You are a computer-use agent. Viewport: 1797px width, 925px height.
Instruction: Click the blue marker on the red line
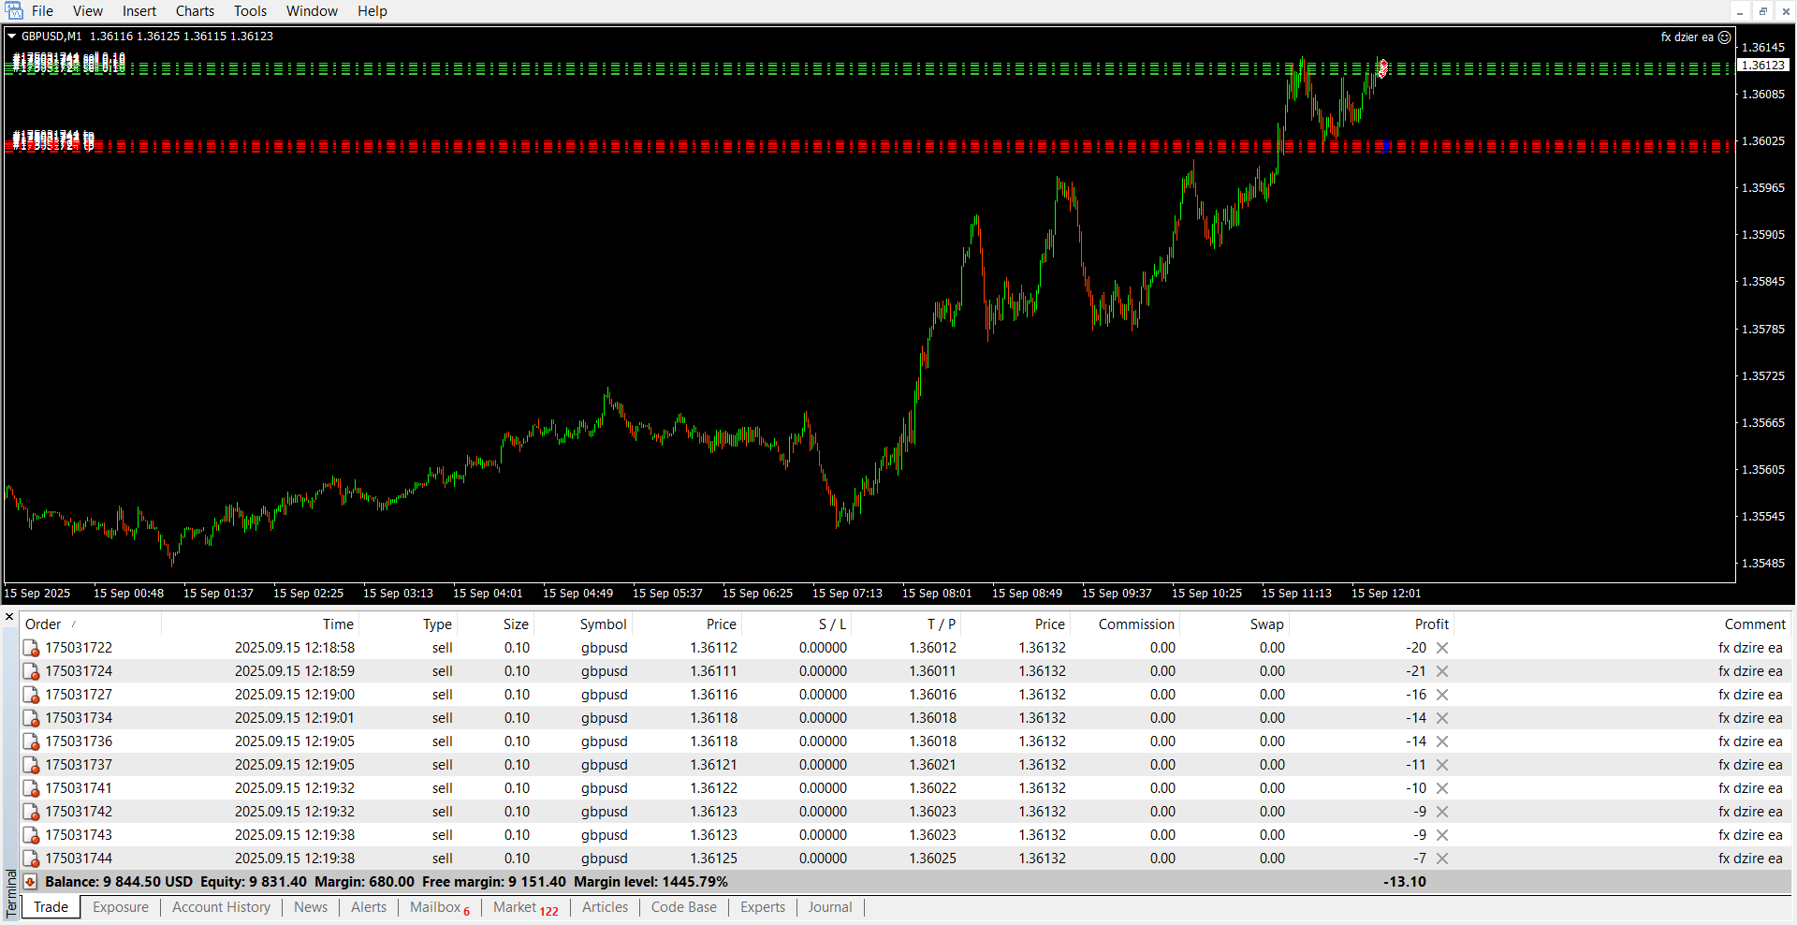1385,145
